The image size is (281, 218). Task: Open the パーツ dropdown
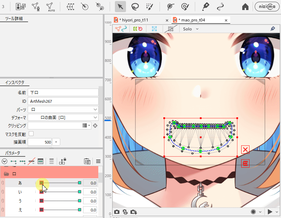(64, 109)
